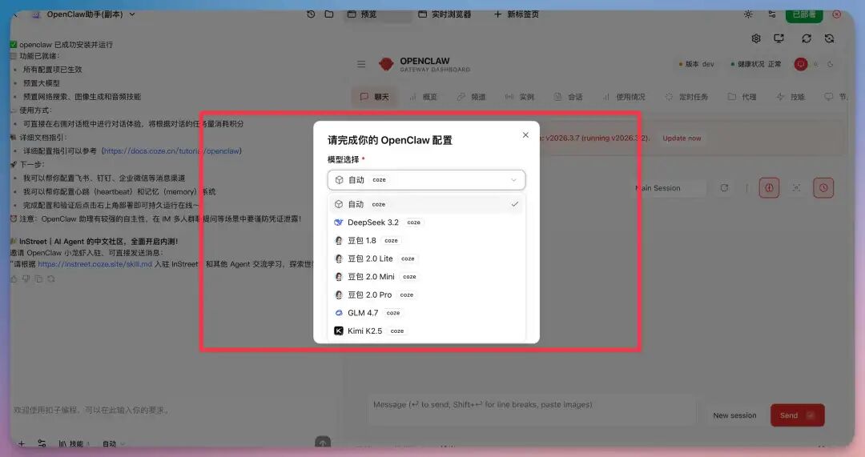Click 健康状况 正常 status badge
Viewport: 865px width, 457px height.
pyautogui.click(x=756, y=65)
